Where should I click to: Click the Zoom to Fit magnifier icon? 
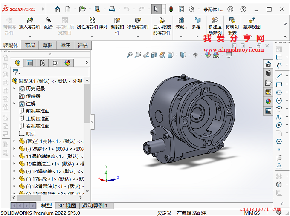click(x=130, y=55)
